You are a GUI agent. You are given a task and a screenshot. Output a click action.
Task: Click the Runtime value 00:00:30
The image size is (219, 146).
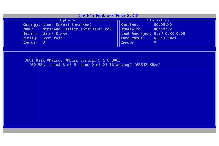(x=163, y=25)
